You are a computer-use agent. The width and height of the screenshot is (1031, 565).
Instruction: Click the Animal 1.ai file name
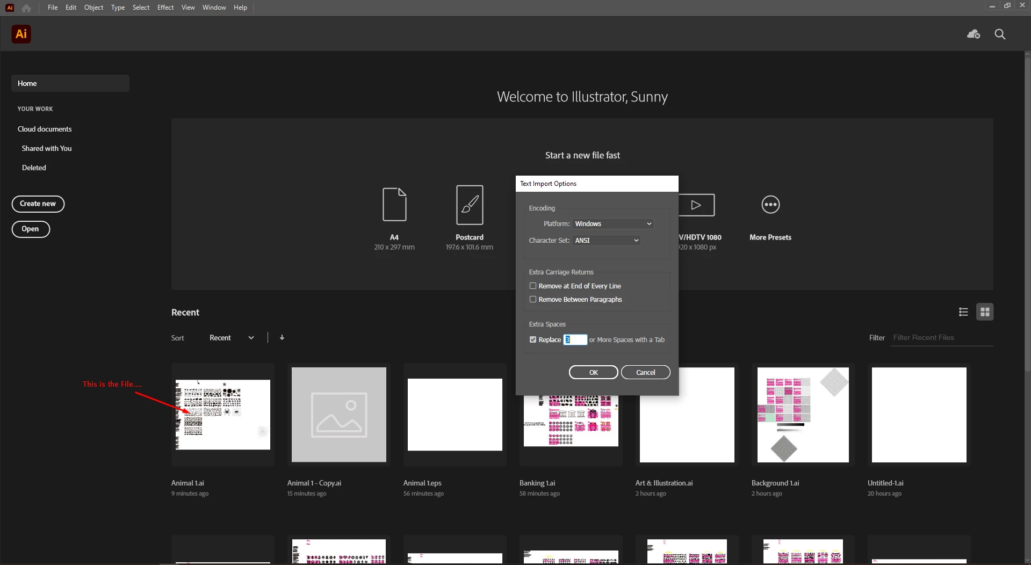(x=188, y=483)
